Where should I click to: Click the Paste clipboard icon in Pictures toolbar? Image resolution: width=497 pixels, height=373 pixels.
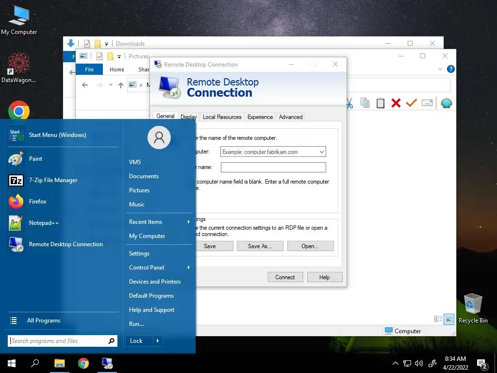[381, 103]
